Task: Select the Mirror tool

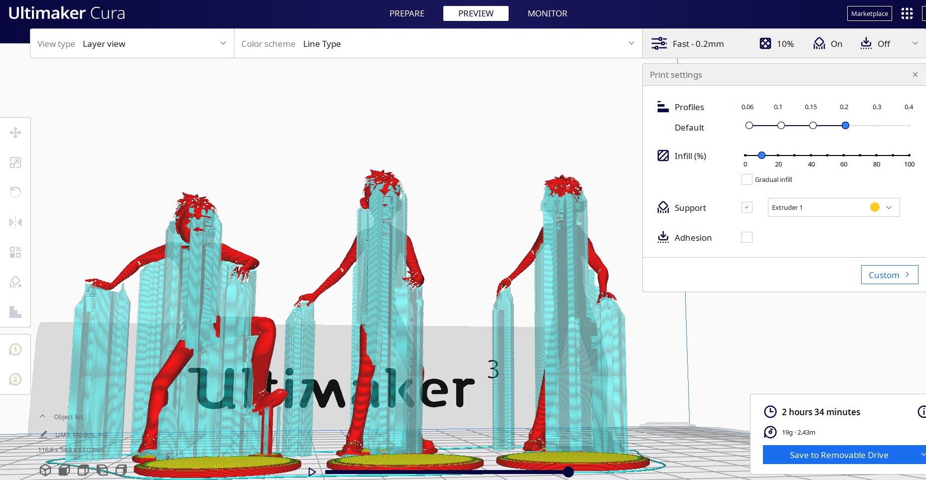Action: (15, 222)
